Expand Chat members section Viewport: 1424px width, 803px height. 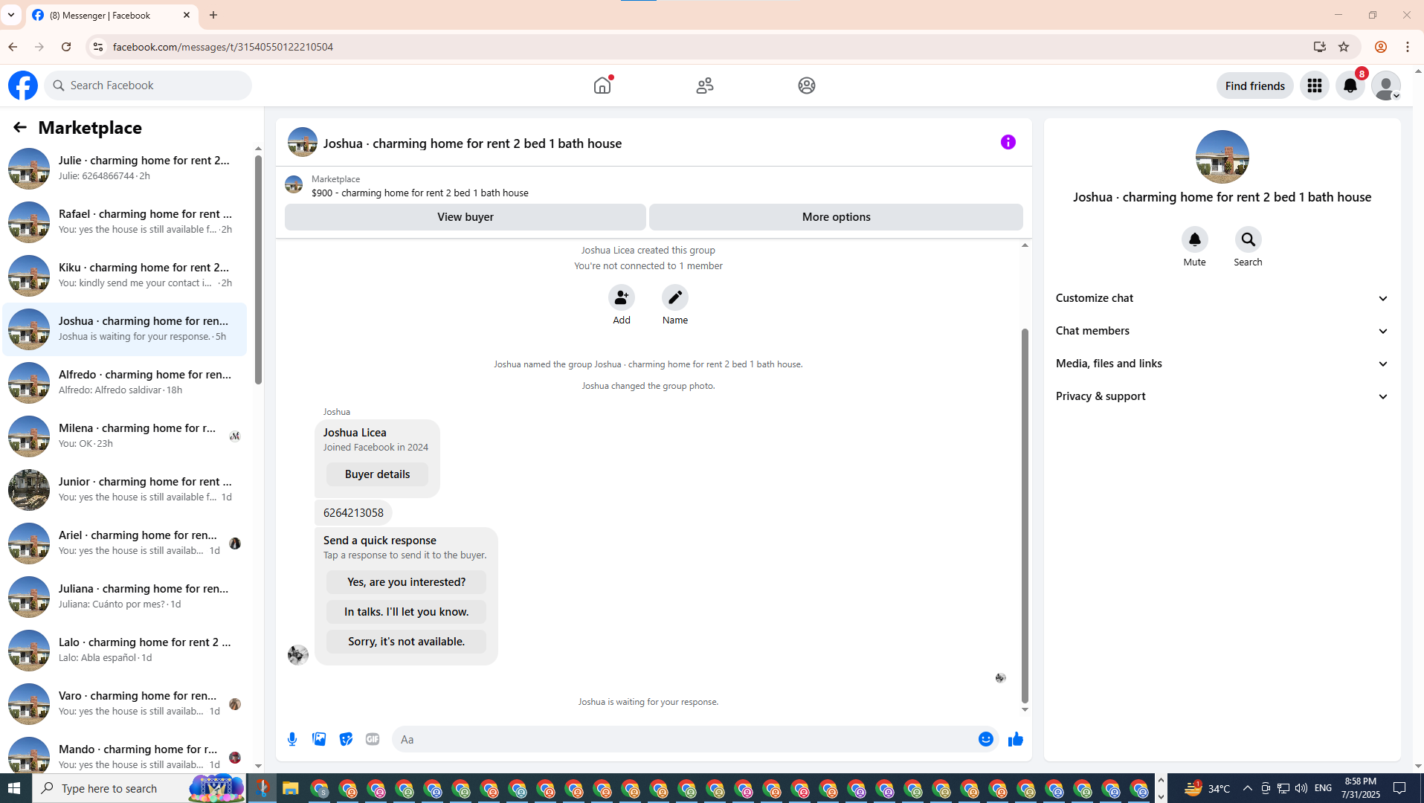1222,331
